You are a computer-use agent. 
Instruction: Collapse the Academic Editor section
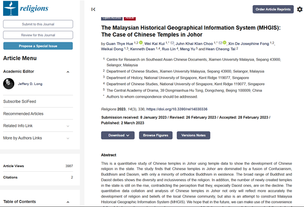pyautogui.click(x=68, y=72)
